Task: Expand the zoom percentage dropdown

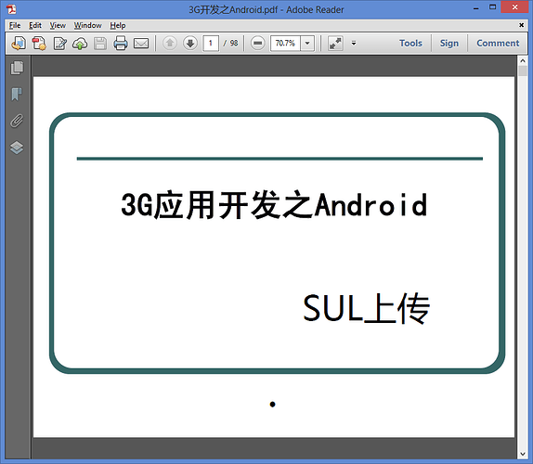Action: (307, 43)
